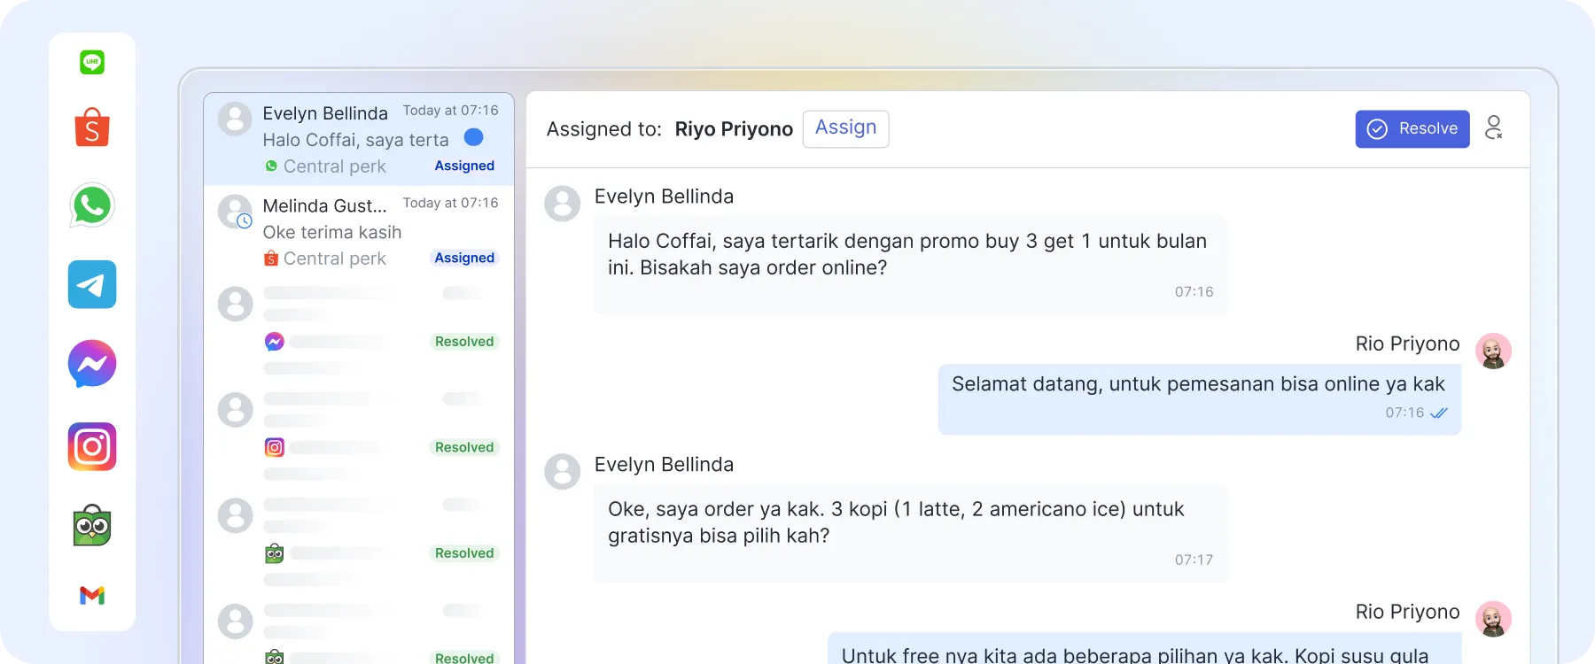Click the Resolved badge on Instagram conversation

point(464,447)
